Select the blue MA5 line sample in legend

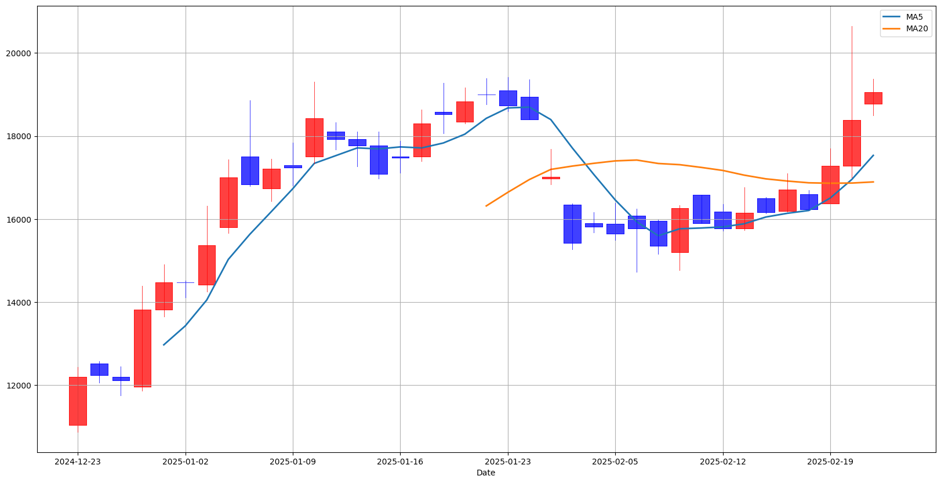point(892,17)
